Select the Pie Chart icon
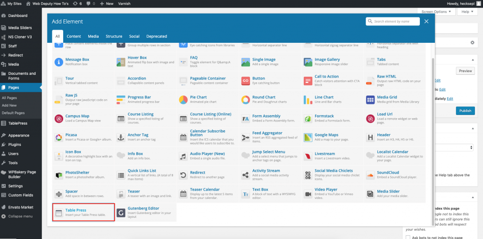Screen dimensions: 483x239 point(183,100)
